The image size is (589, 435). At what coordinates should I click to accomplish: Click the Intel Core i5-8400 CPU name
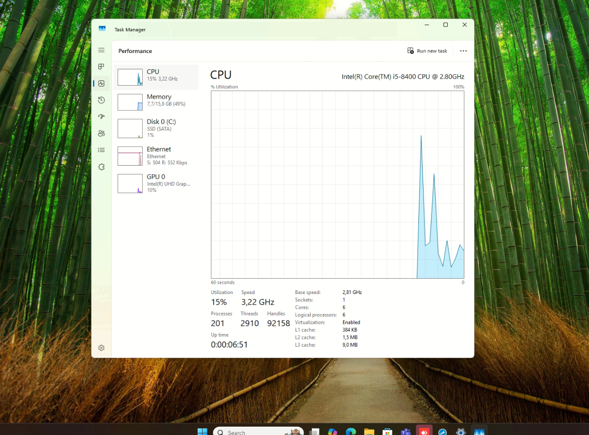(x=403, y=77)
